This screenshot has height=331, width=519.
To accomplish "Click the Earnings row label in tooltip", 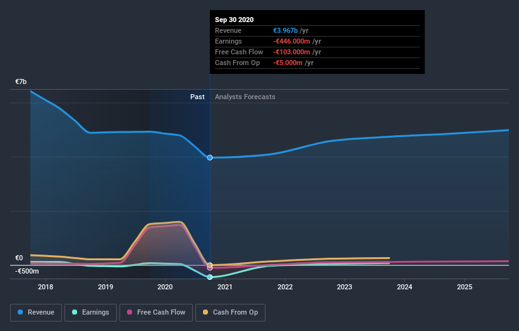I will [x=228, y=41].
